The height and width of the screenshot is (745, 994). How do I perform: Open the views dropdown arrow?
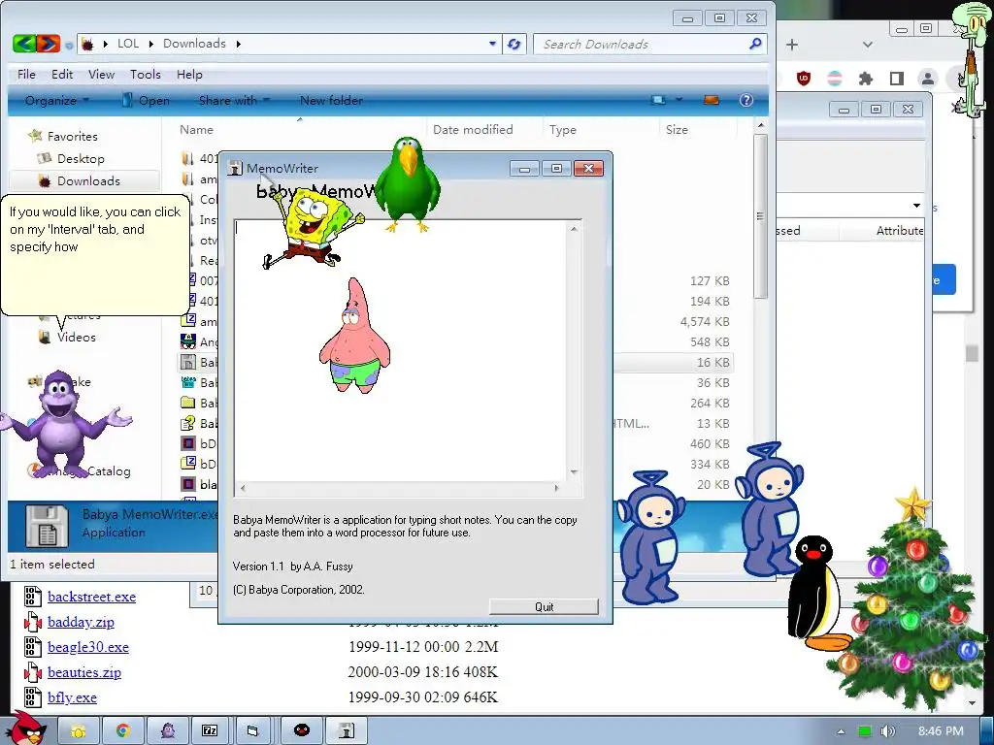pyautogui.click(x=679, y=100)
